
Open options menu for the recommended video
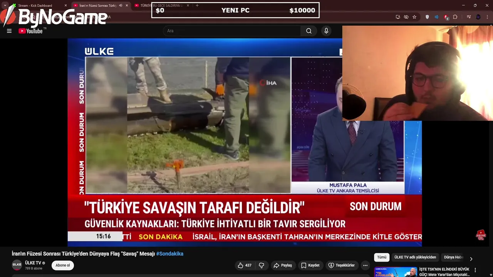[x=475, y=270]
